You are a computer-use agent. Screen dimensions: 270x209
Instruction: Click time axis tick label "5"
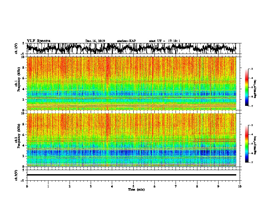coord(133,186)
